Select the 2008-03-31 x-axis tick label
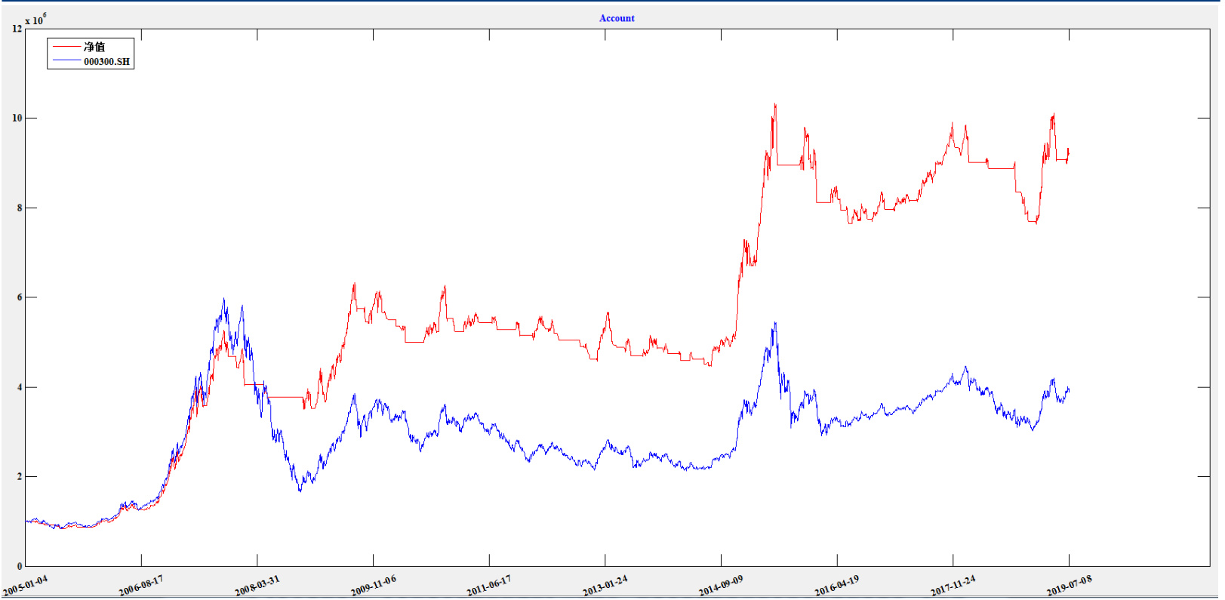The image size is (1225, 600). click(257, 586)
